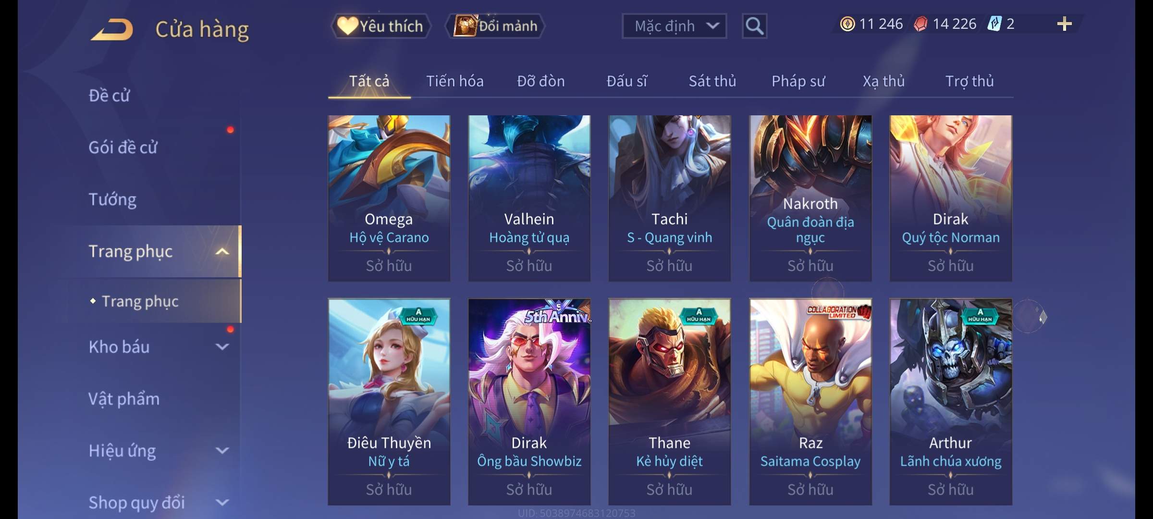
Task: Expand Shop quy đổi section
Action: 221,502
